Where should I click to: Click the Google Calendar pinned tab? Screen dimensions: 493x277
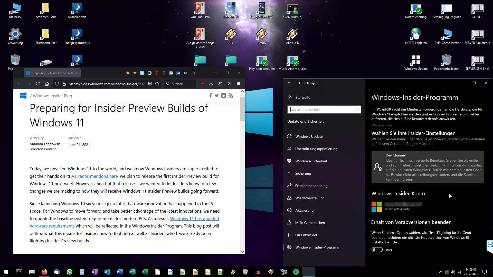(x=171, y=73)
